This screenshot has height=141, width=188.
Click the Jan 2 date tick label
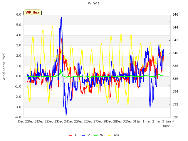tap(150, 121)
